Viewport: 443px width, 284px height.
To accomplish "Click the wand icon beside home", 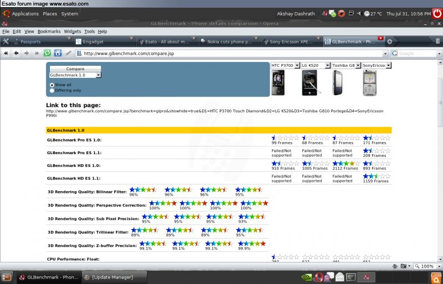I will pyautogui.click(x=68, y=53).
